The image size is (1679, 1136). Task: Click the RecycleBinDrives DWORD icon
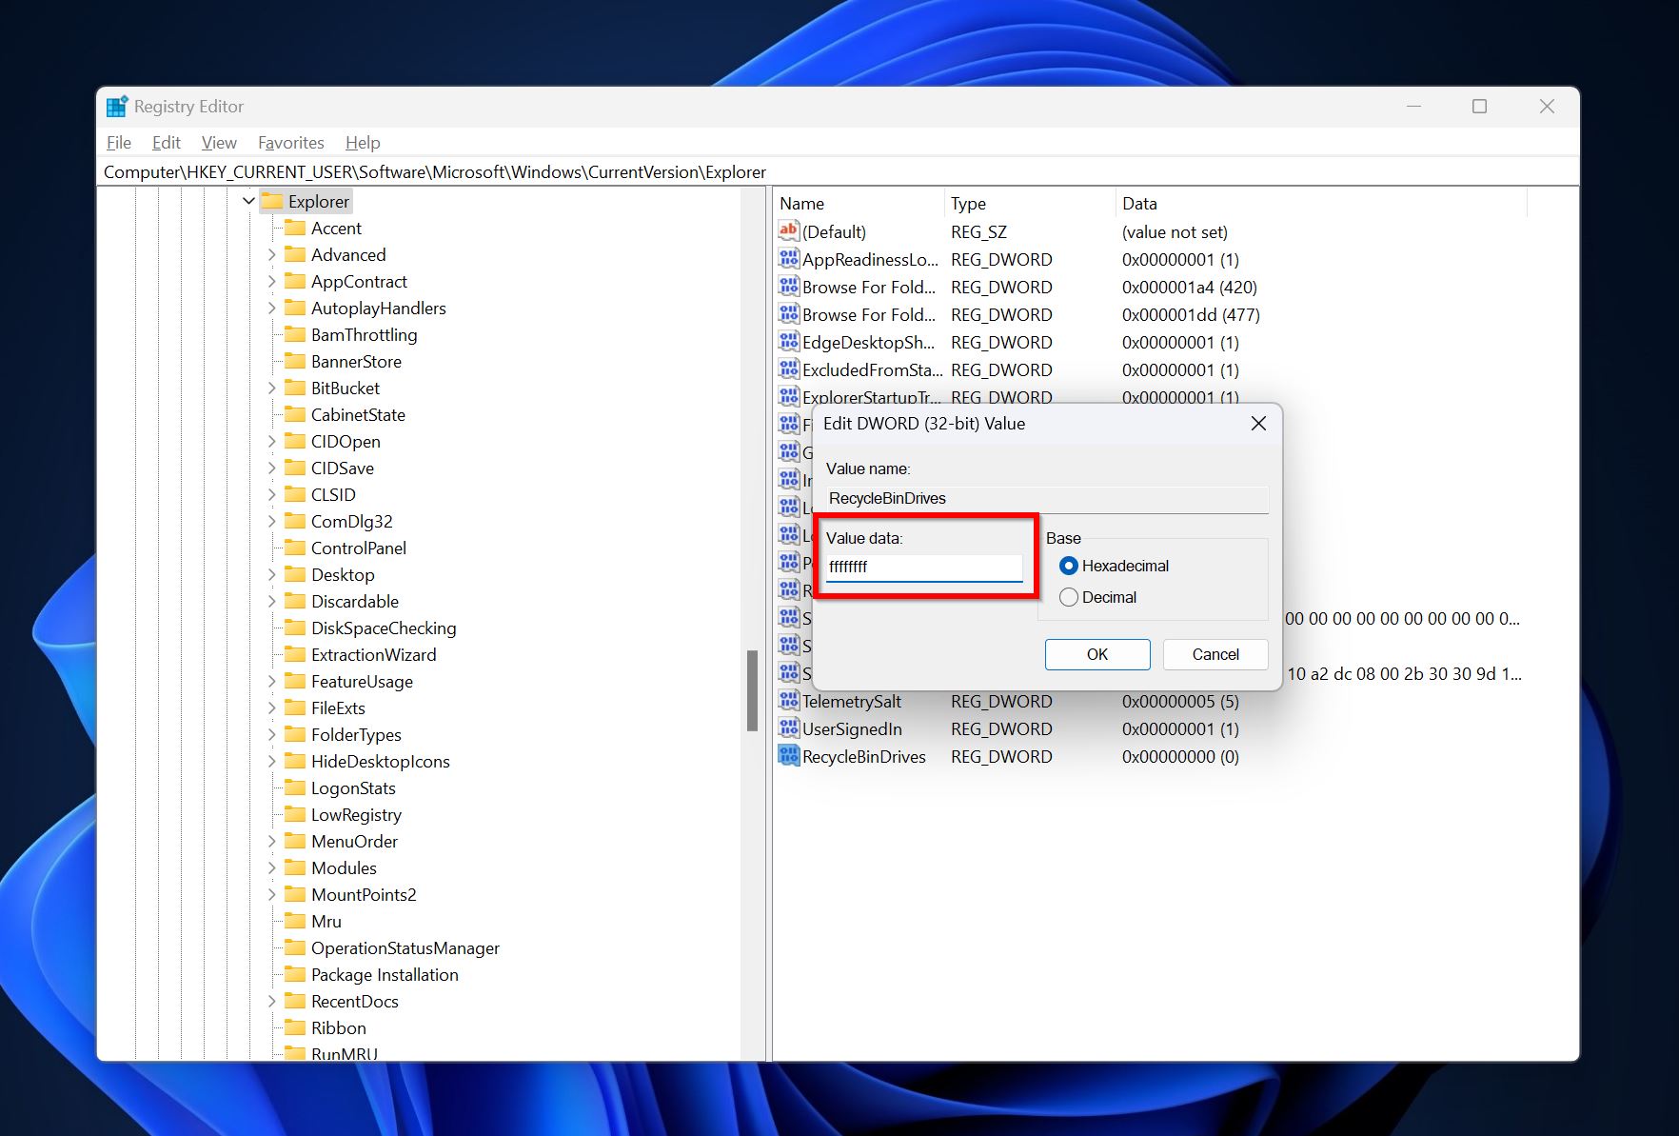(788, 755)
